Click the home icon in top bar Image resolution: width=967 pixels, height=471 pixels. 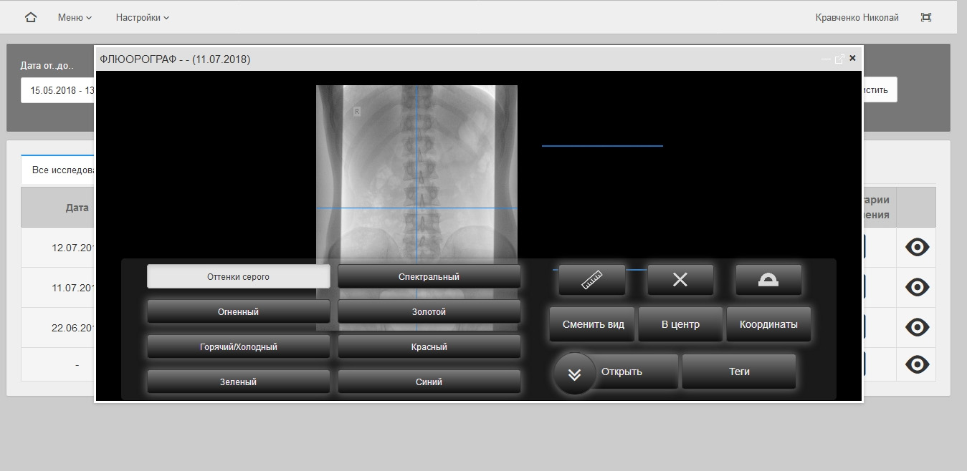(x=31, y=17)
